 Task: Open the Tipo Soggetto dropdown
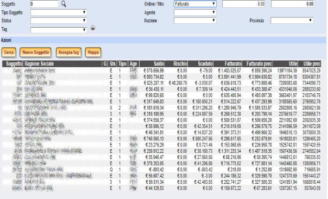59,12
